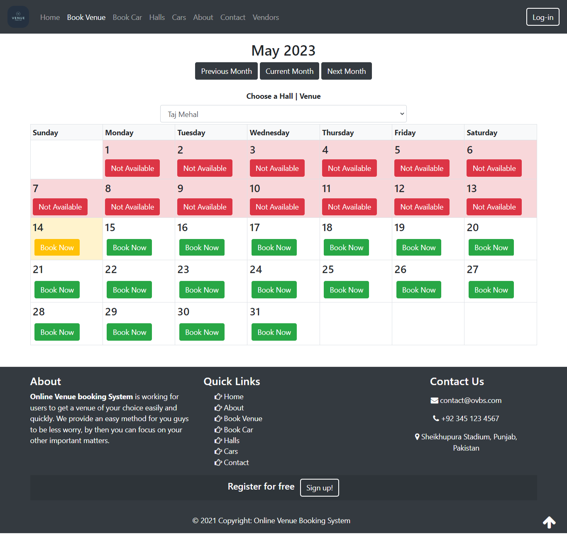Expand the venue selection combo box arrow

pyautogui.click(x=401, y=114)
